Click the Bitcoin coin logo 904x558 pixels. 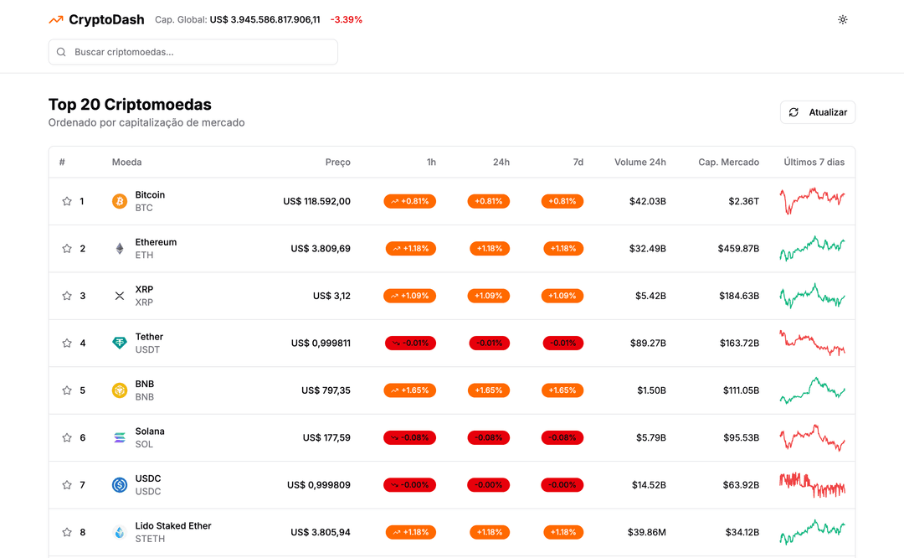(x=120, y=201)
